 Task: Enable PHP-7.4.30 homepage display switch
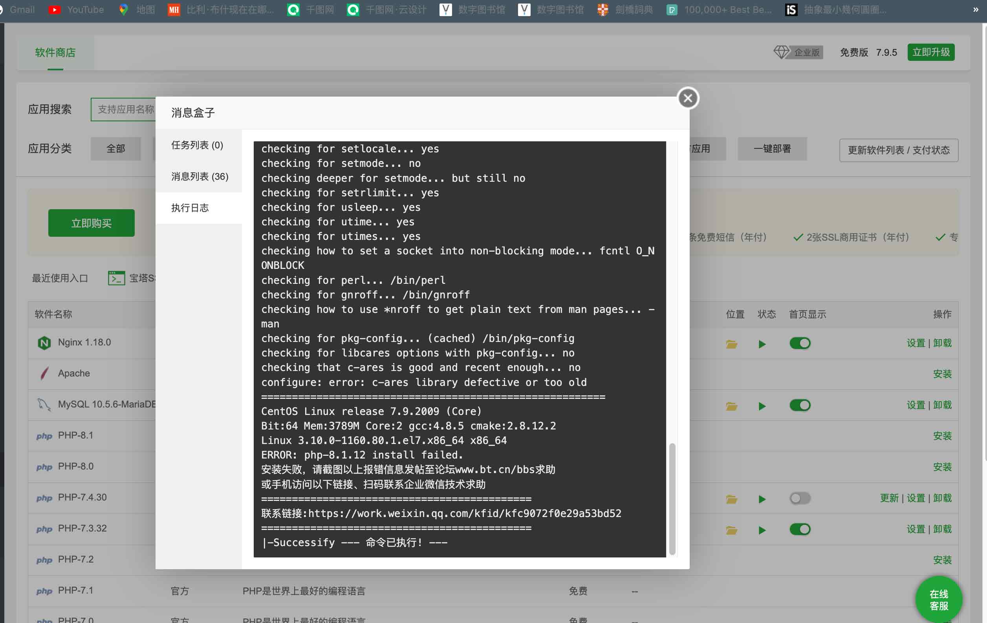point(800,498)
